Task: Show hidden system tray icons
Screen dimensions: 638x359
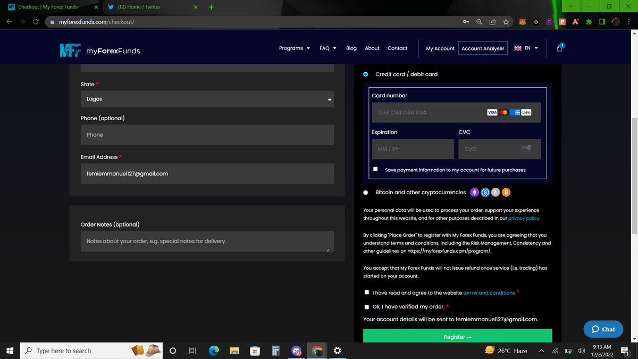Action: [541, 351]
